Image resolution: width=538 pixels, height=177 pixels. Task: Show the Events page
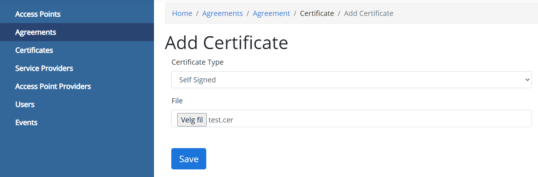click(x=26, y=122)
